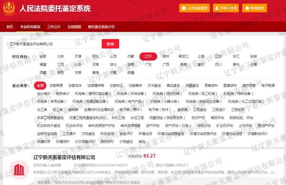This screenshot has height=185, width=286.
Task: Filter by province 福建
Action: click(x=43, y=65)
